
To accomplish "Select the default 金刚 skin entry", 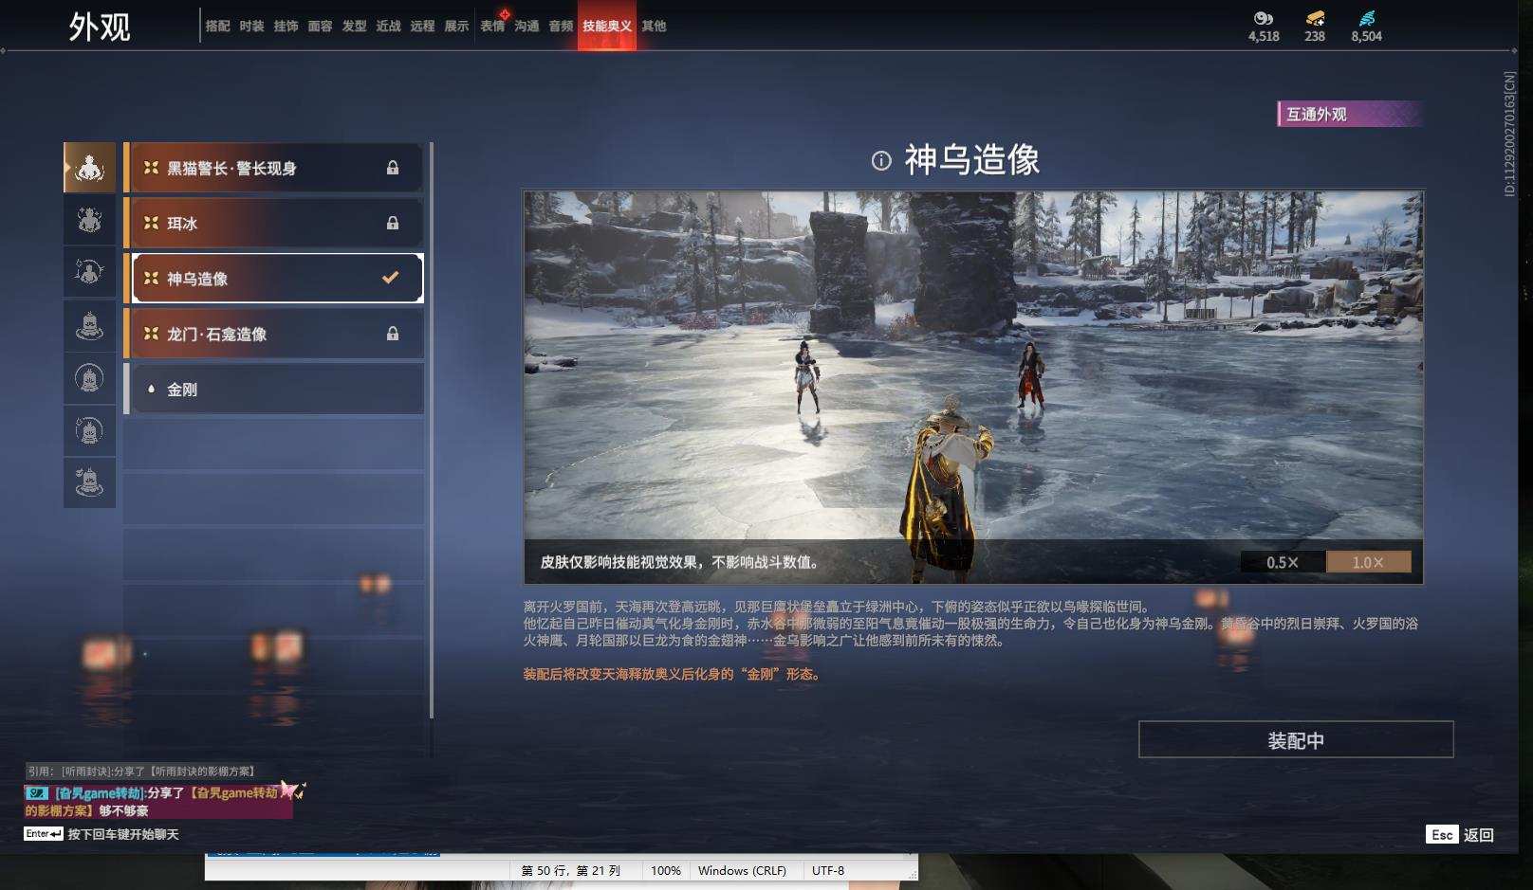I will [x=273, y=389].
